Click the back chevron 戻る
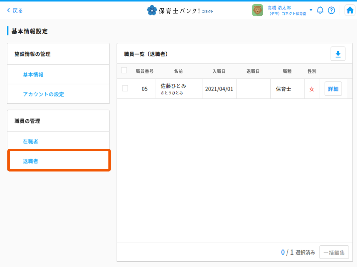The width and height of the screenshot is (357, 267). (15, 10)
